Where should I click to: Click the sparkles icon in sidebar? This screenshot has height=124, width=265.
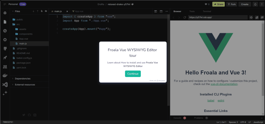[x=5, y=93]
